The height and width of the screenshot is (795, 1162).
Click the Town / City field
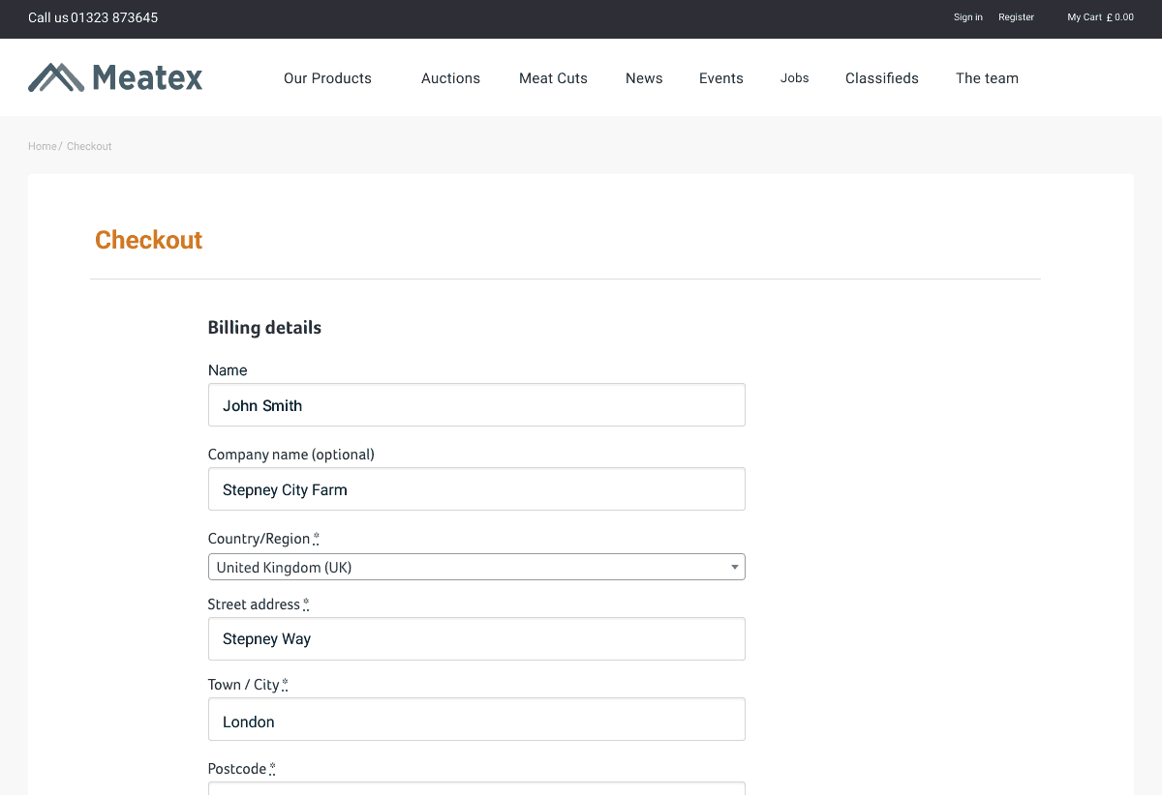coord(476,721)
